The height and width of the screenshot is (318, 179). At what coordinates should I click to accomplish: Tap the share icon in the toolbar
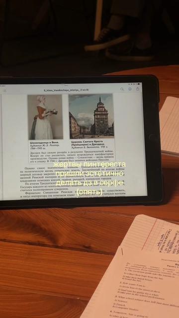click(138, 89)
